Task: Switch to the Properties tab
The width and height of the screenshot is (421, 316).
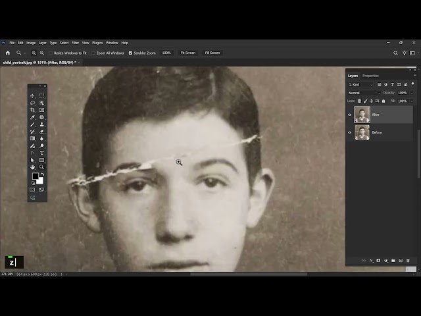Action: 370,76
